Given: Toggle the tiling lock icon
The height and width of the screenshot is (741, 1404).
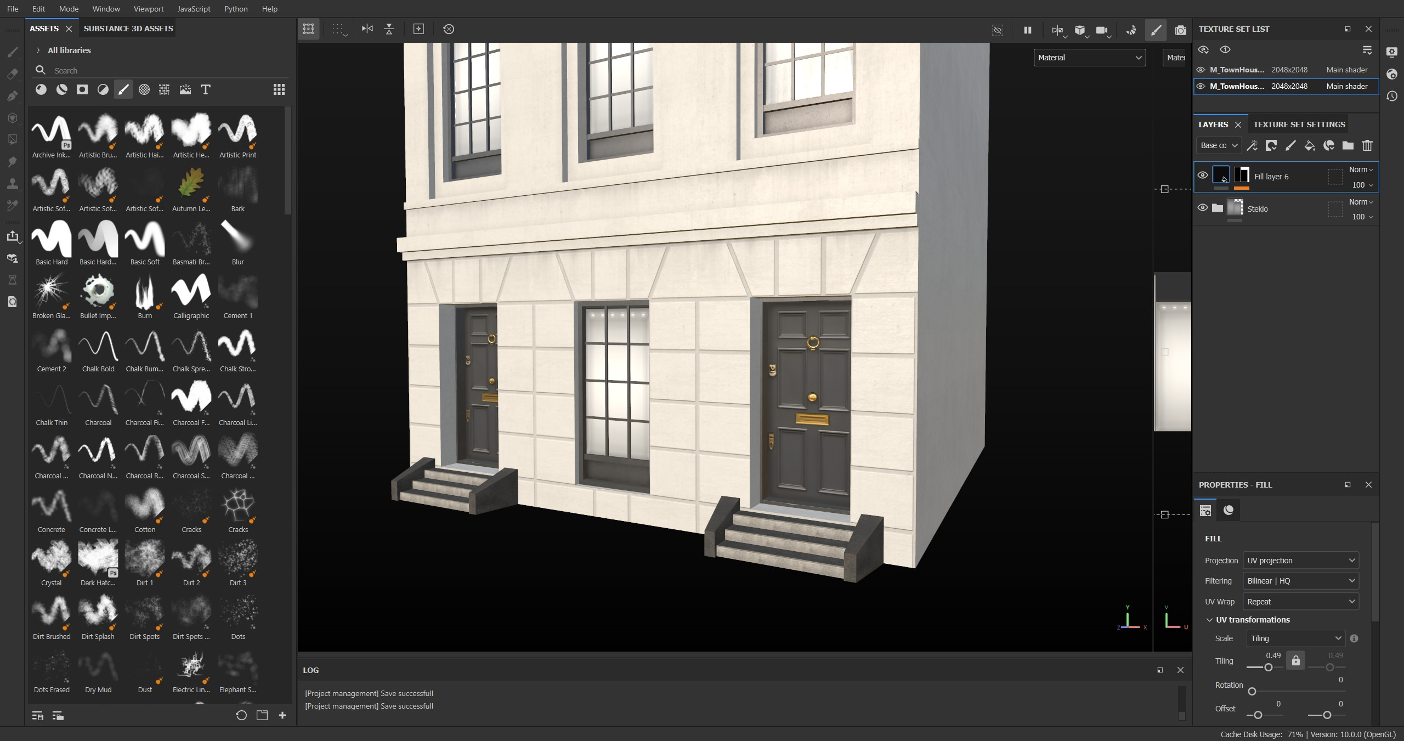Looking at the screenshot, I should pos(1295,660).
